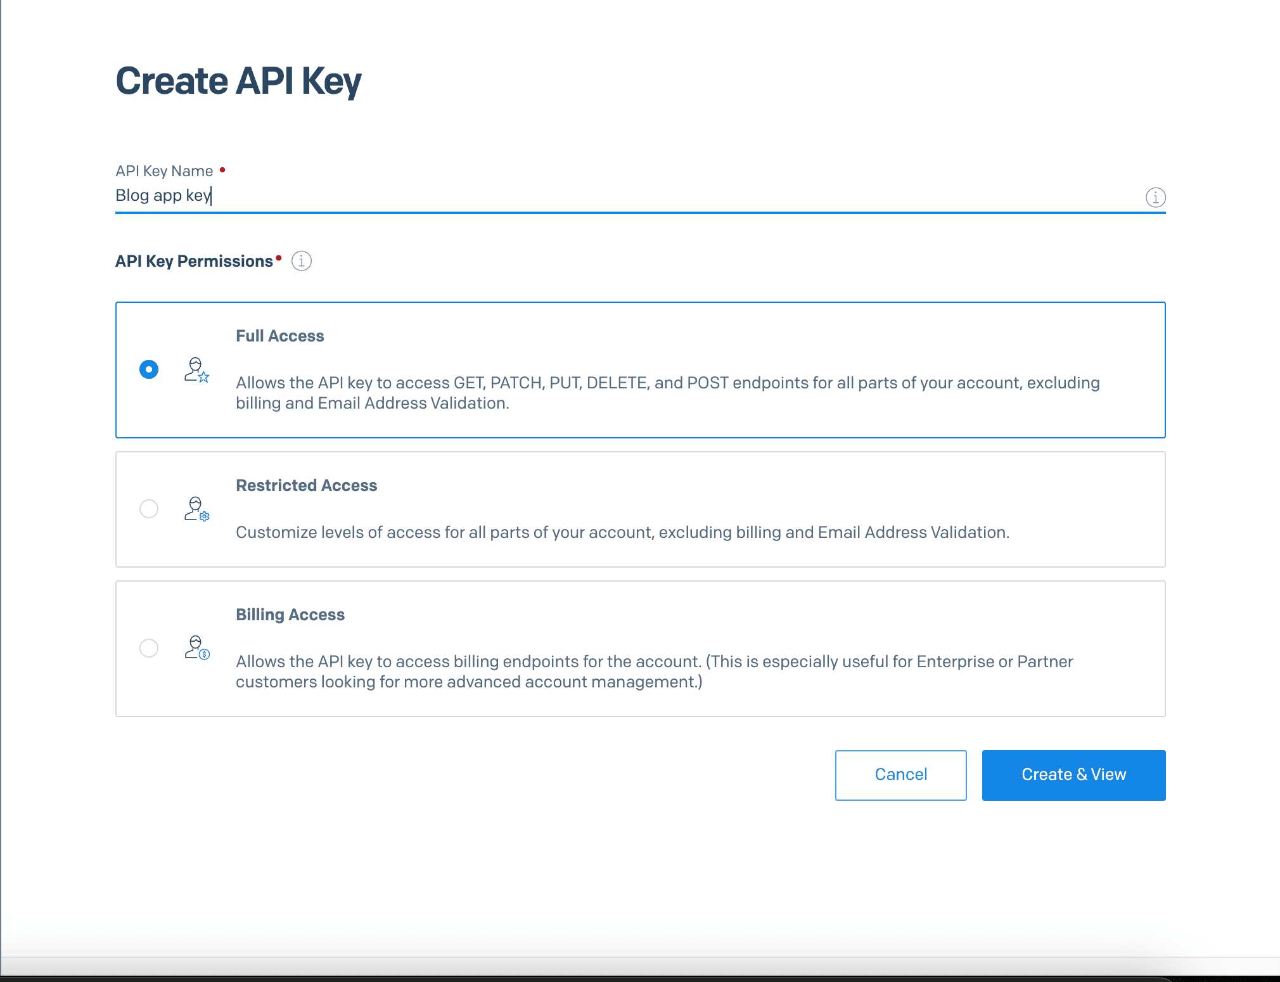Click the Billing Access user-dollar icon

pyautogui.click(x=198, y=648)
